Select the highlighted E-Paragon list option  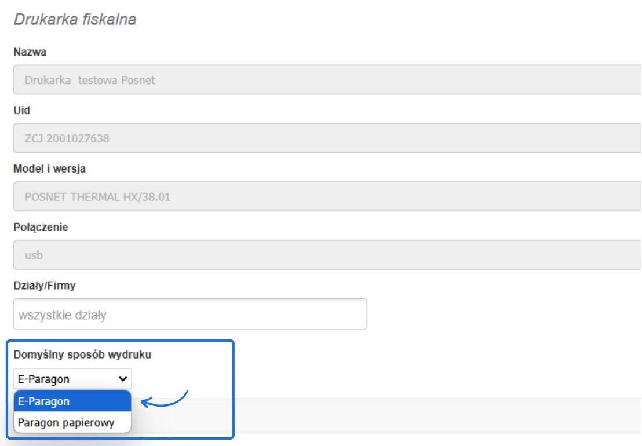72,401
